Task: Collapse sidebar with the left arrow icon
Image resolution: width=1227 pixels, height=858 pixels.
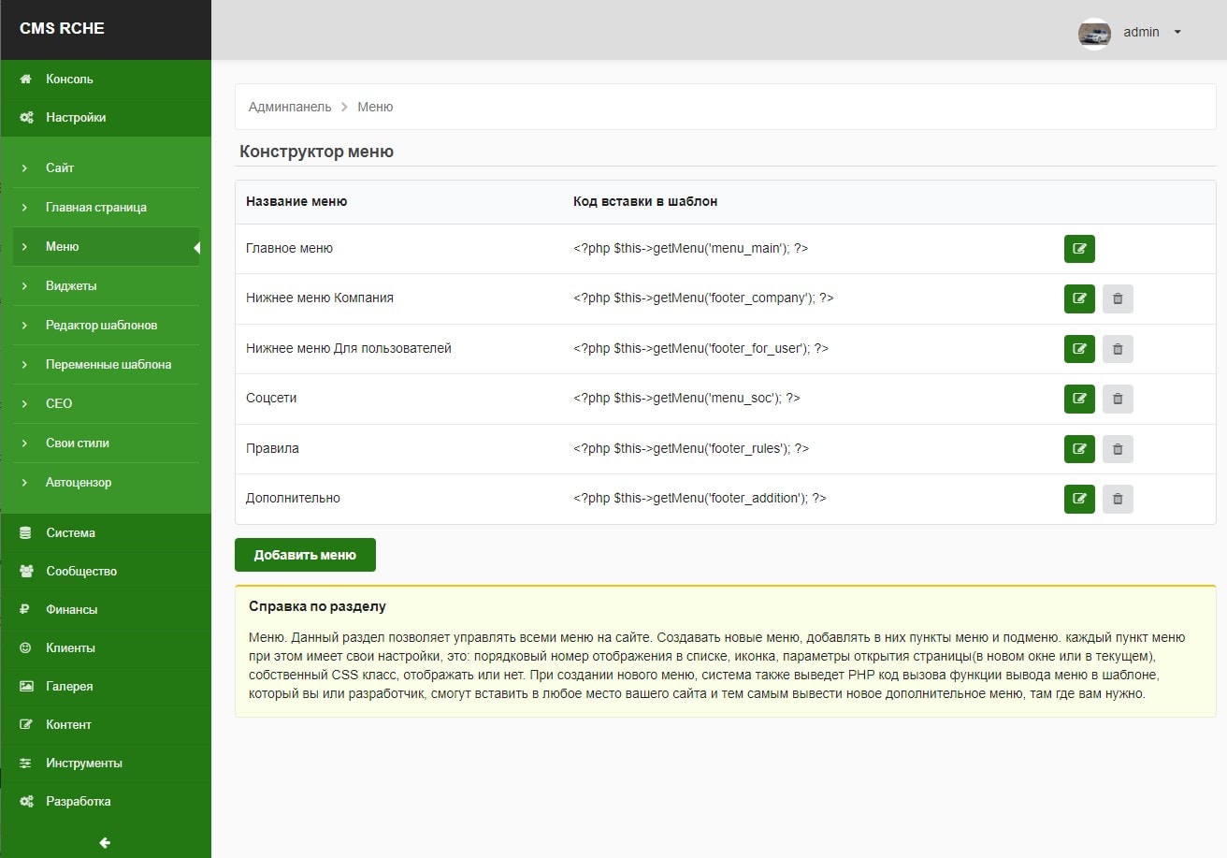Action: 105,842
